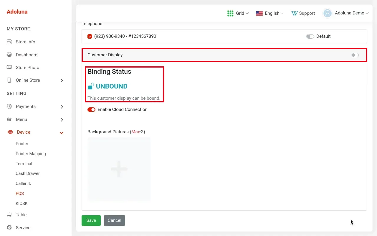Open the Grid dropdown arrow
The width and height of the screenshot is (377, 236).
(x=247, y=13)
